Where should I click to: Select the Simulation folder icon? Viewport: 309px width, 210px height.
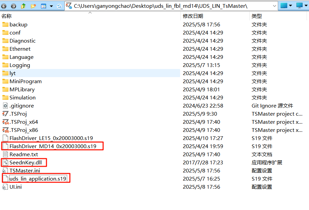coord(5,98)
